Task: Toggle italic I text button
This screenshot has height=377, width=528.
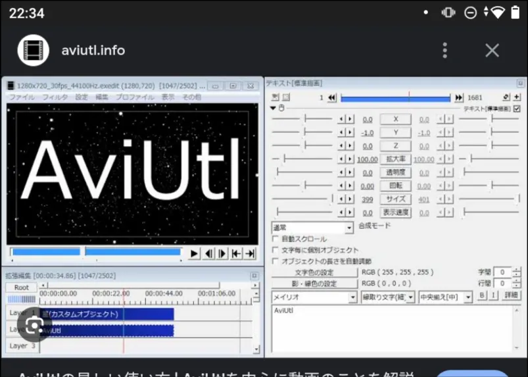Action: pos(493,295)
